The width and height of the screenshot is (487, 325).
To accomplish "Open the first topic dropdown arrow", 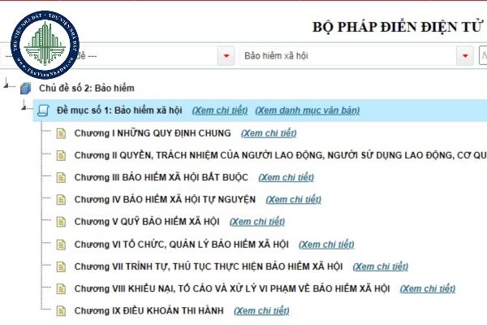I will pos(226,56).
